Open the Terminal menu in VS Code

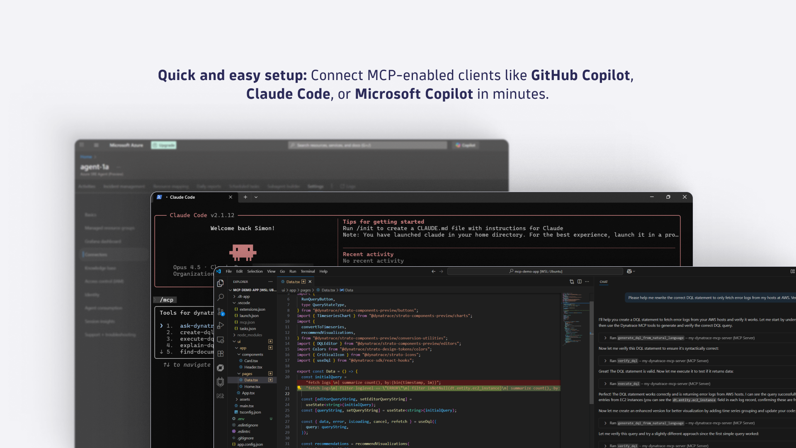point(308,271)
